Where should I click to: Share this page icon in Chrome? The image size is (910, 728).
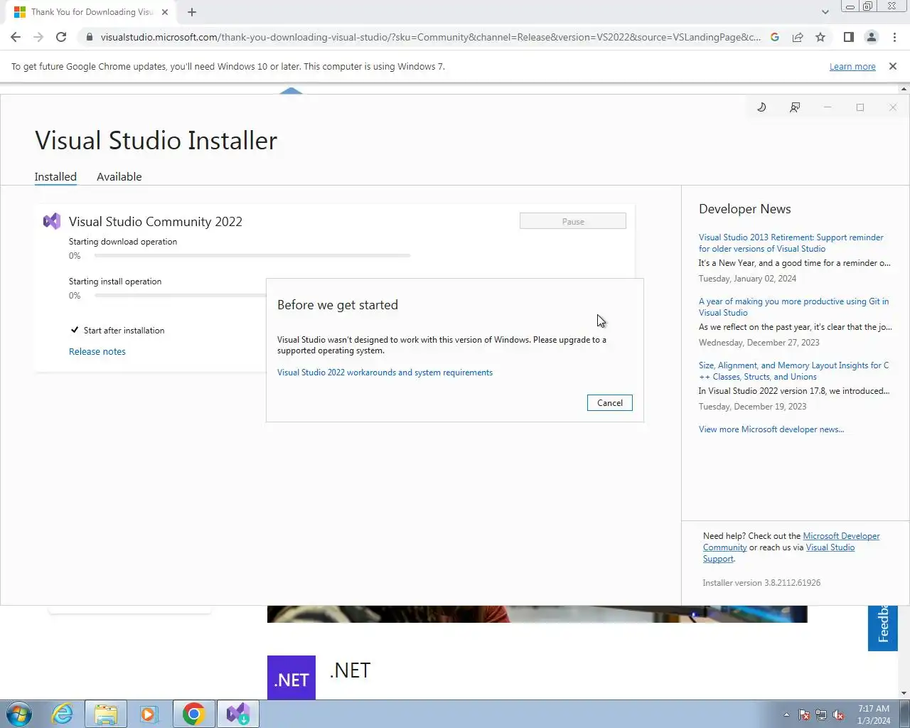pyautogui.click(x=798, y=37)
